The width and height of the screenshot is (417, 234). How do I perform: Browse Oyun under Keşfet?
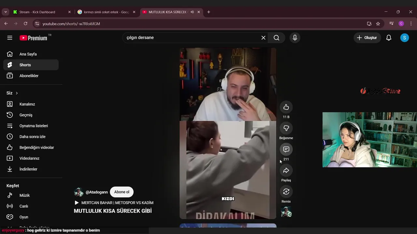tap(31, 217)
